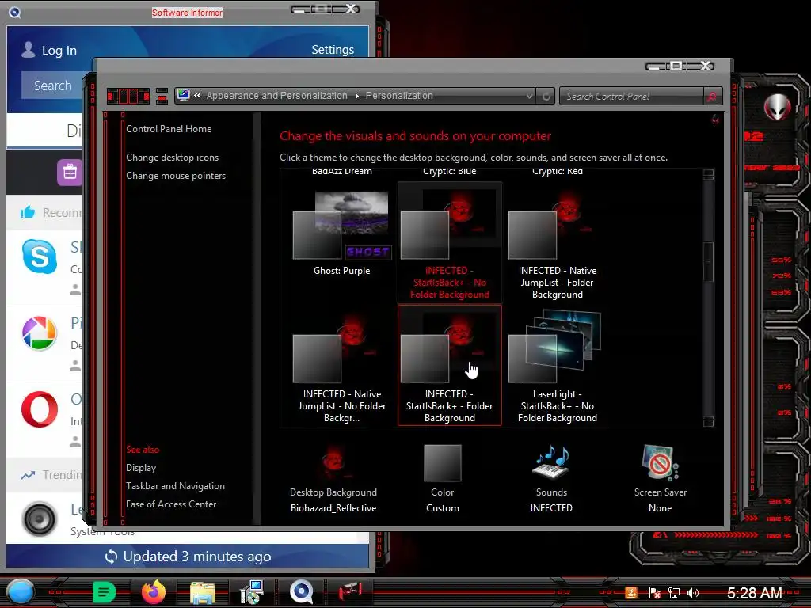Click the red search magnifier in Control Panel
Screen dimensions: 811x608
[x=712, y=96]
